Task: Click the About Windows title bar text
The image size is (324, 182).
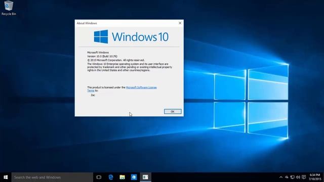Action: [87, 23]
